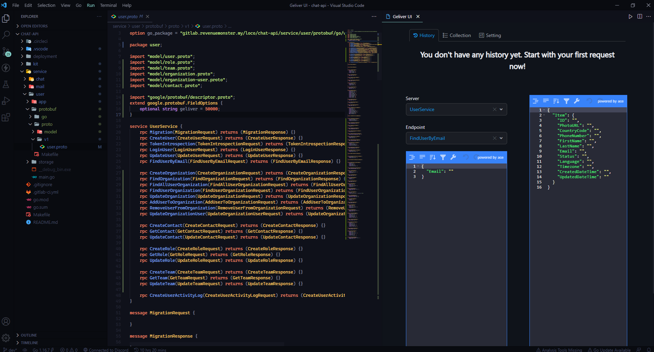Image resolution: width=654 pixels, height=352 pixels.
Task: Clear the UserService server selection
Action: (494, 109)
